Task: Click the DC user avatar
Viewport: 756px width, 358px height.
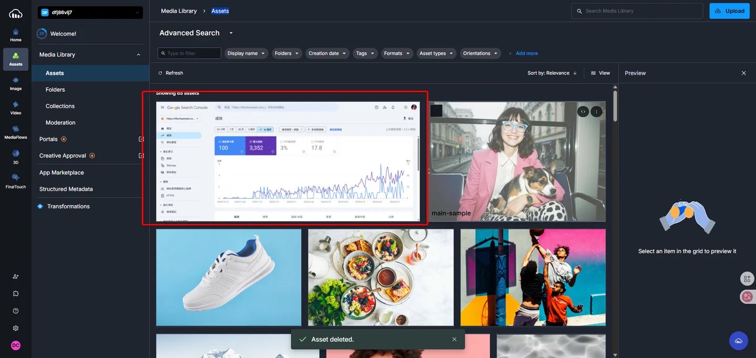Action: (x=16, y=345)
